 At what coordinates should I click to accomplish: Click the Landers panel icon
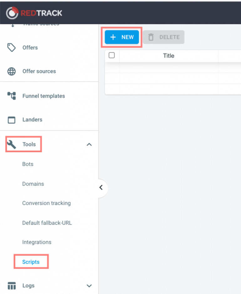pyautogui.click(x=12, y=120)
